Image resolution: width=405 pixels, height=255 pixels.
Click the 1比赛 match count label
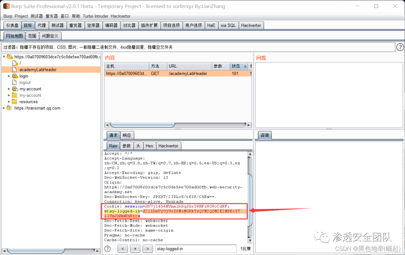[245, 249]
